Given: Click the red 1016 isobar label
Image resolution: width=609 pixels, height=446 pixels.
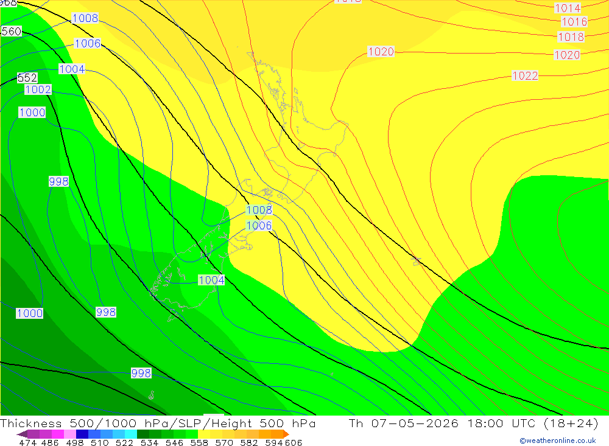Looking at the screenshot, I should pyautogui.click(x=574, y=22).
